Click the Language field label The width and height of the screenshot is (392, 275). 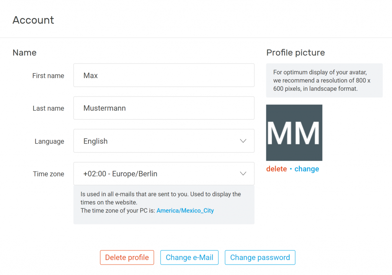tap(49, 141)
